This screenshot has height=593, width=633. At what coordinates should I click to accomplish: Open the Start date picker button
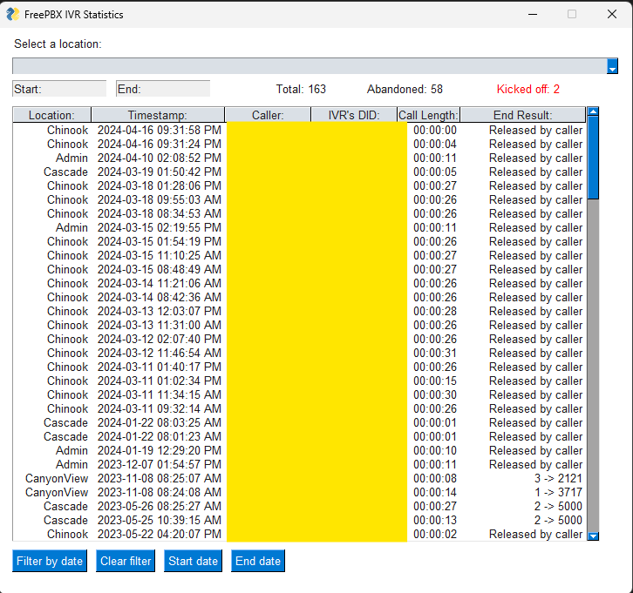[193, 561]
